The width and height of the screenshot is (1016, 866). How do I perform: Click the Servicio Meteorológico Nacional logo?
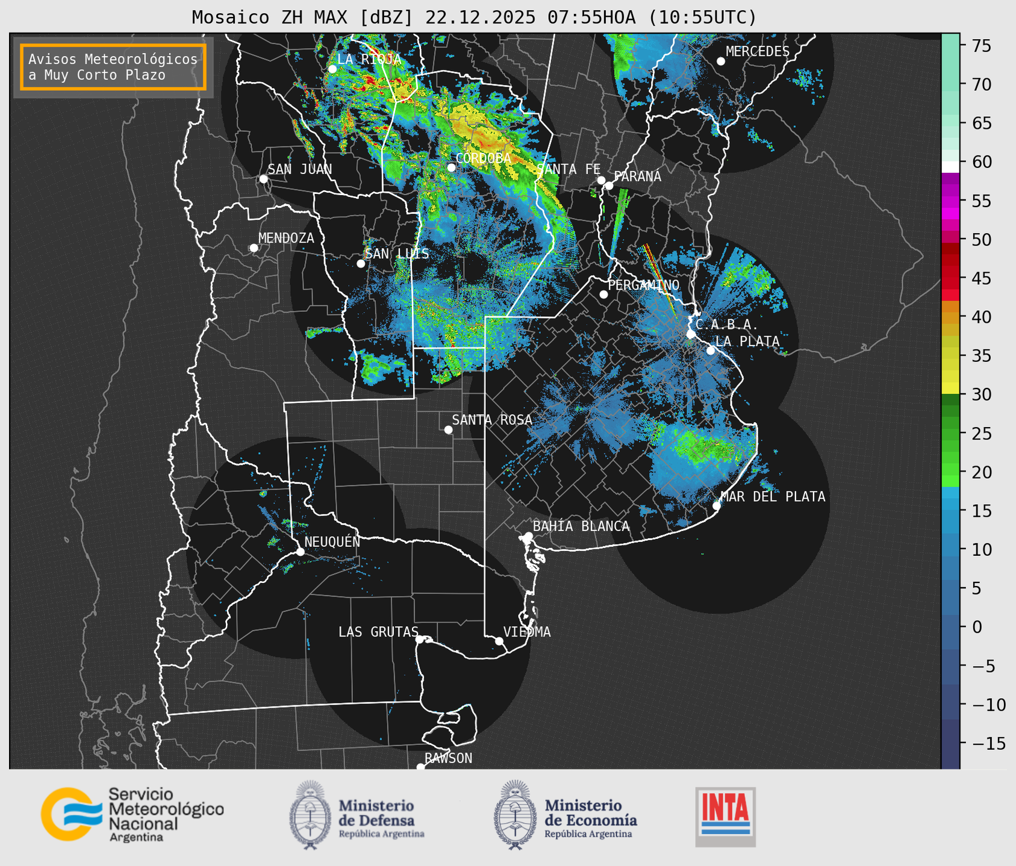coord(132,814)
